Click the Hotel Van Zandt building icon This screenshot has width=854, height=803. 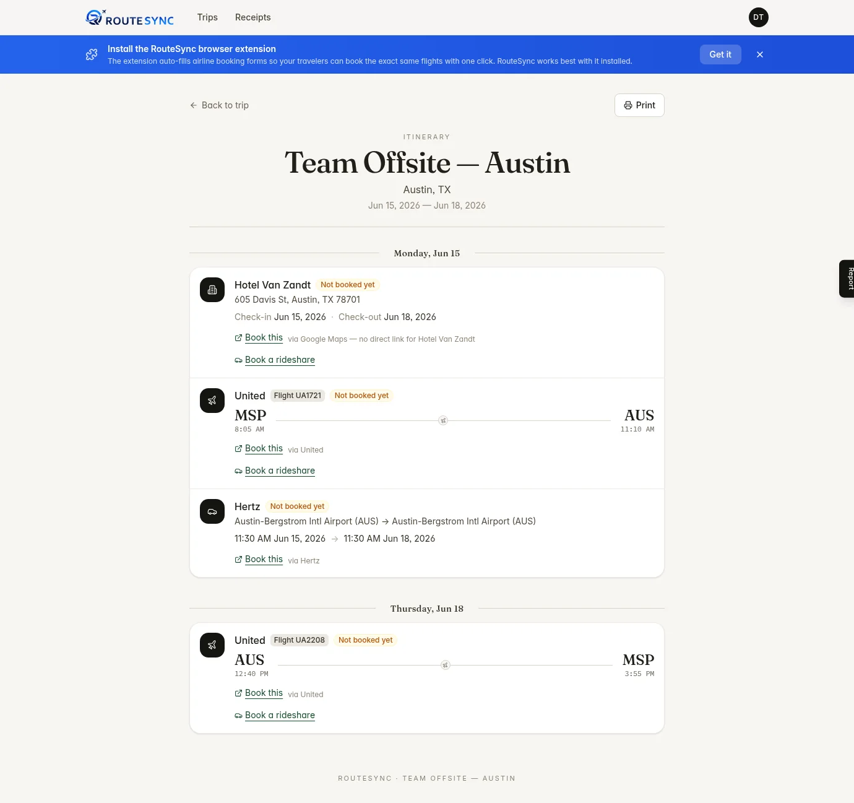pyautogui.click(x=212, y=290)
